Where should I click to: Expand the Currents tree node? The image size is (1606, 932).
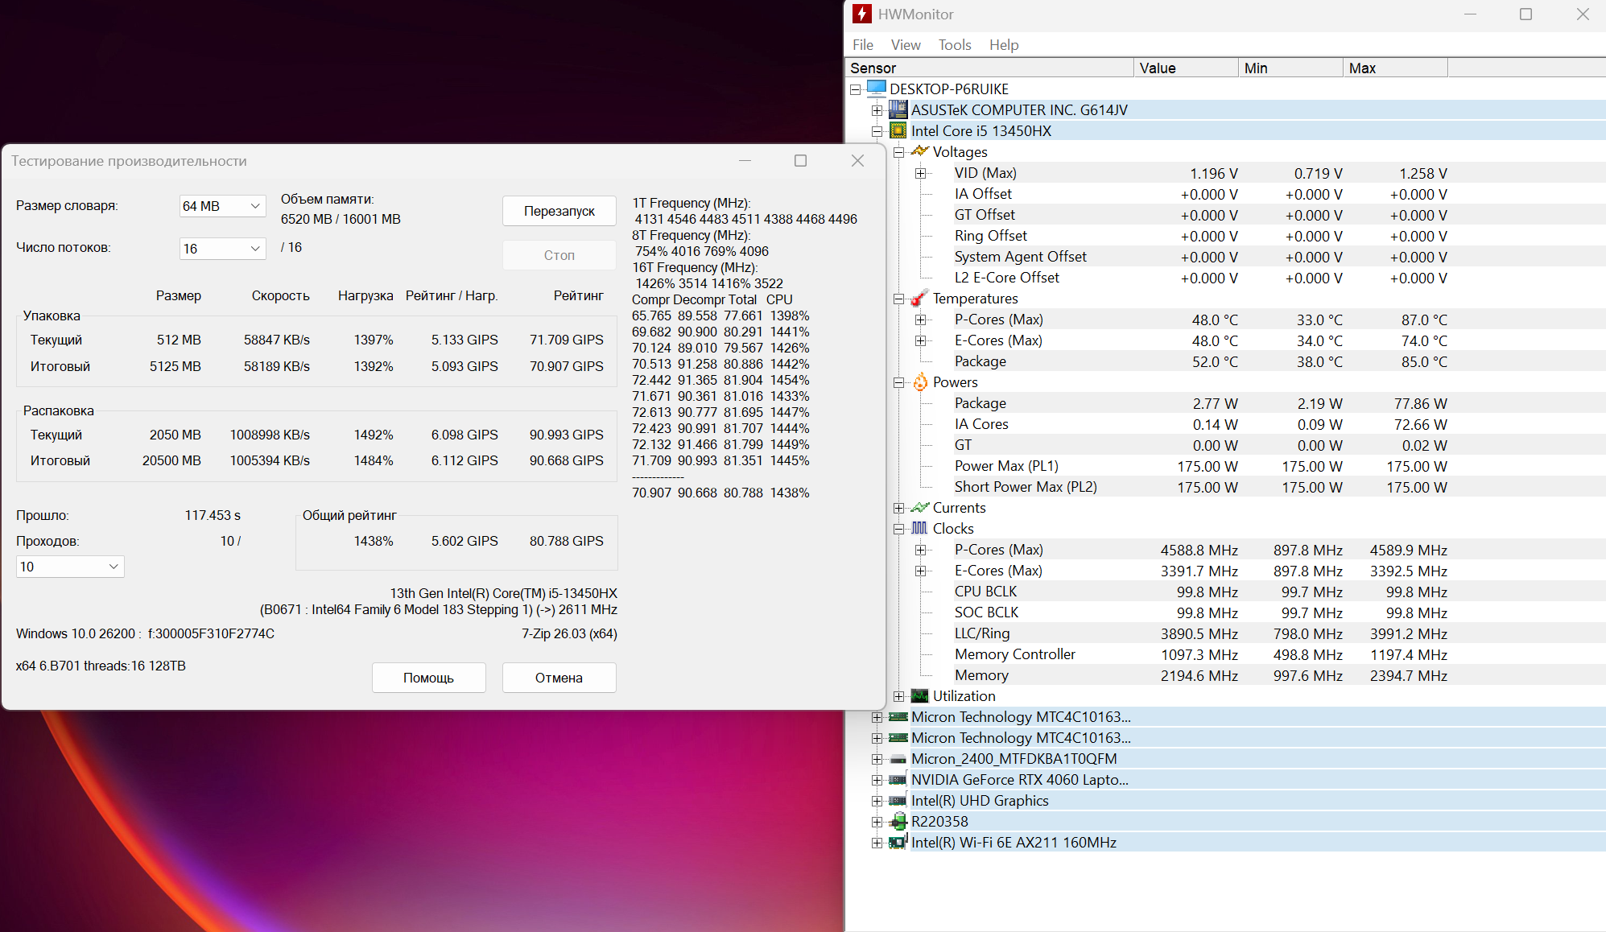coord(898,507)
